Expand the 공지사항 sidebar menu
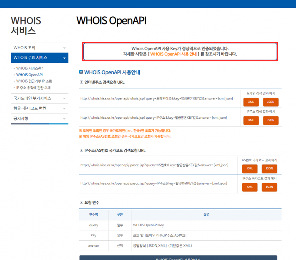Viewport: 296px width, 260px height. [x=64, y=119]
